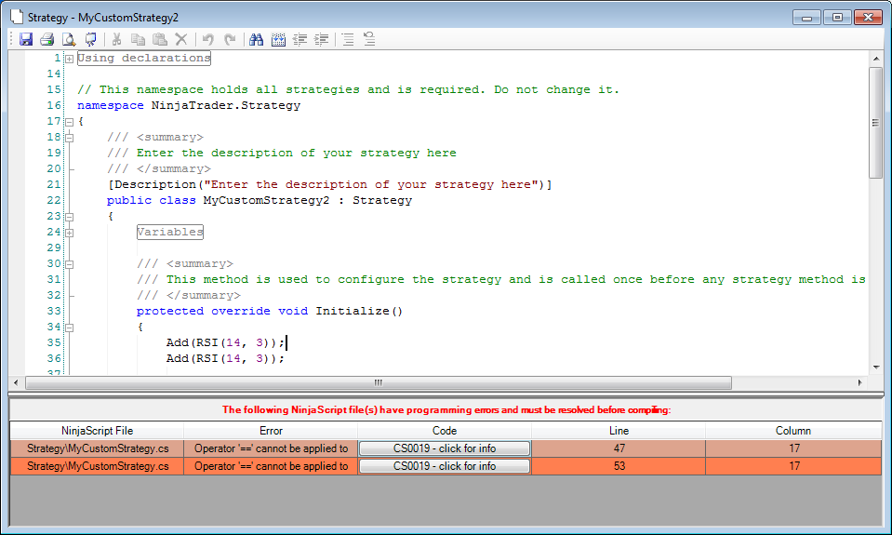Click the code insert toolbar icon with down arrows
892x535 pixels.
(x=278, y=39)
